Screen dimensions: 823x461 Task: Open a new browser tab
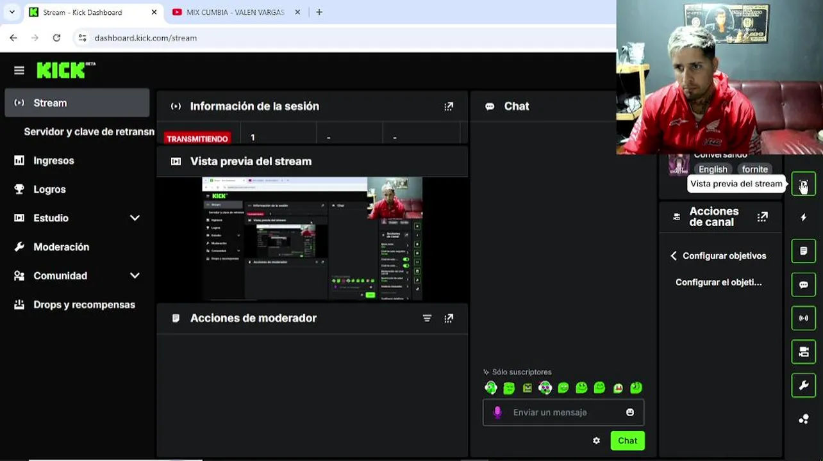(x=319, y=12)
